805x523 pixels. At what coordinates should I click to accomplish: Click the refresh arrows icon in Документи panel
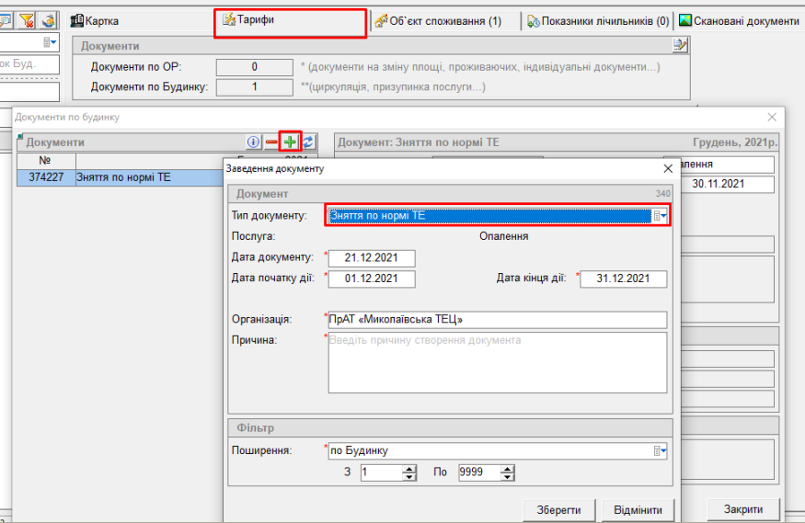pyautogui.click(x=309, y=142)
